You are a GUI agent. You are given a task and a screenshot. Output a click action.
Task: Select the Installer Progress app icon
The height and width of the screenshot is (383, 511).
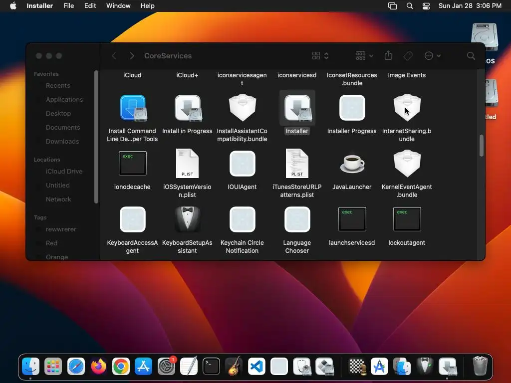coord(352,108)
